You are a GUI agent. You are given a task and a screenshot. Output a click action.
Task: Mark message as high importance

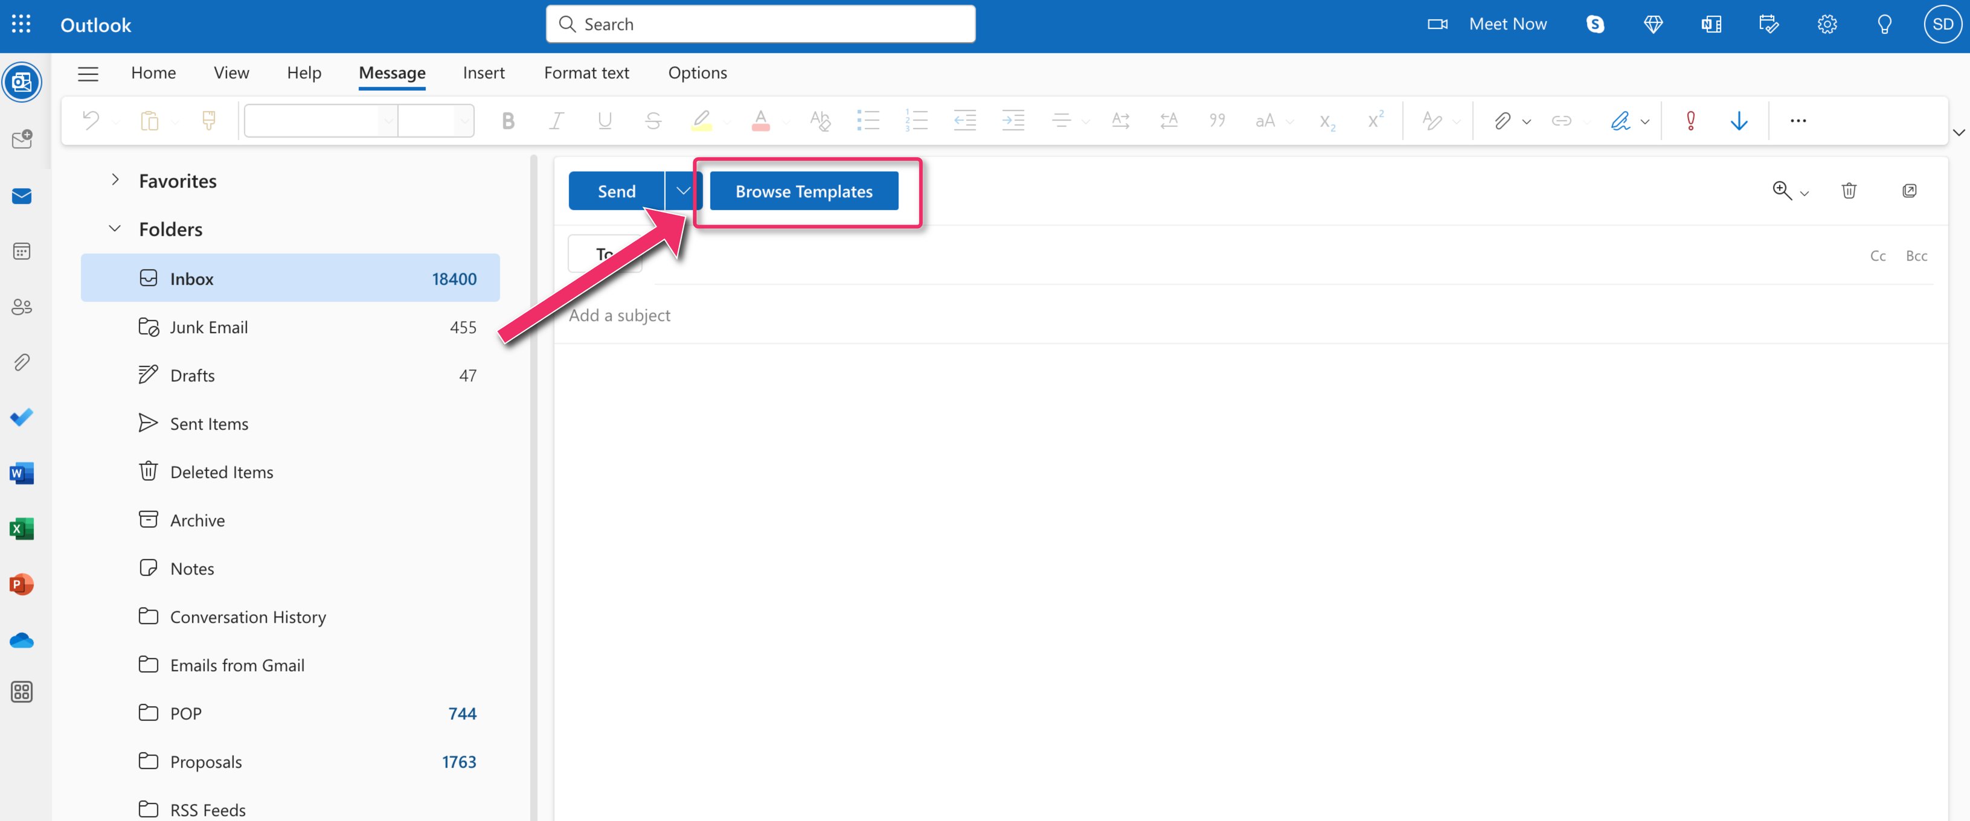(x=1690, y=121)
